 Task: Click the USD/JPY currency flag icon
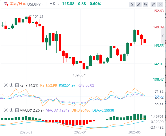pos(6,4)
